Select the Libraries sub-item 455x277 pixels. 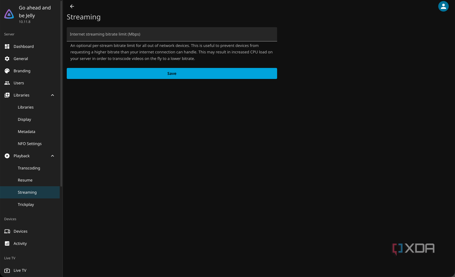[x=30, y=107]
